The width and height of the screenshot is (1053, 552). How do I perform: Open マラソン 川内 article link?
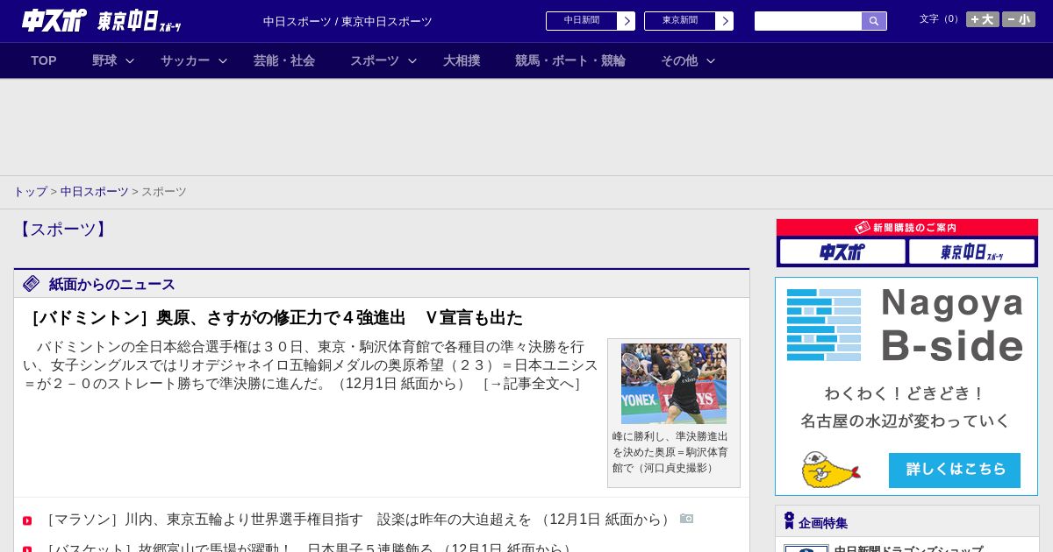359,520
